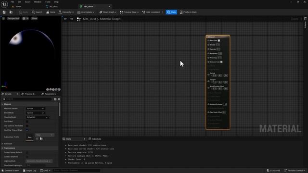Image resolution: width=308 pixels, height=173 pixels.
Task: Click the Base Color swatch on the node
Action: [x=219, y=40]
